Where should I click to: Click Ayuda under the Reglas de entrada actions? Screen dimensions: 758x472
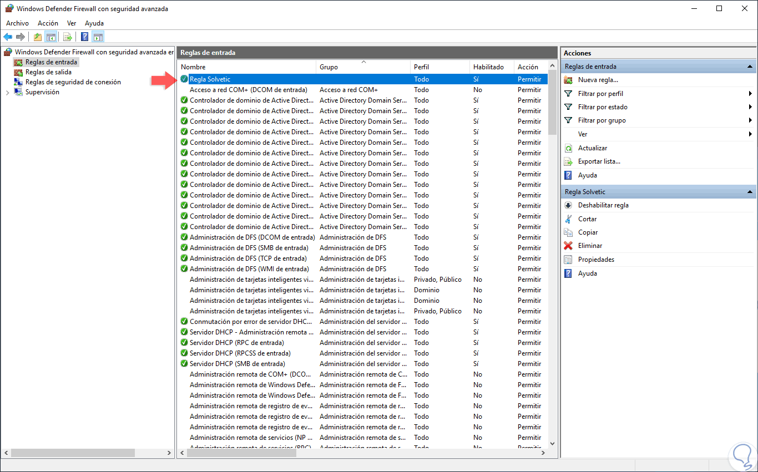(x=588, y=175)
